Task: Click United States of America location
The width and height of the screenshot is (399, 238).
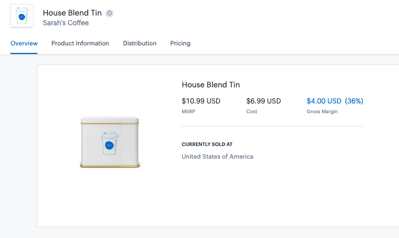Action: point(217,156)
